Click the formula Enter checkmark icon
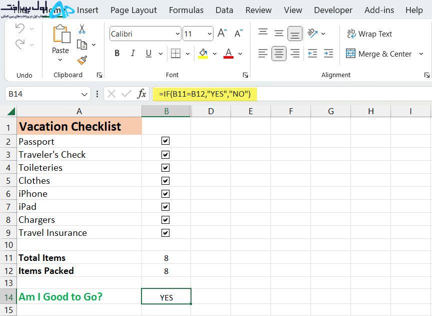 coord(126,94)
